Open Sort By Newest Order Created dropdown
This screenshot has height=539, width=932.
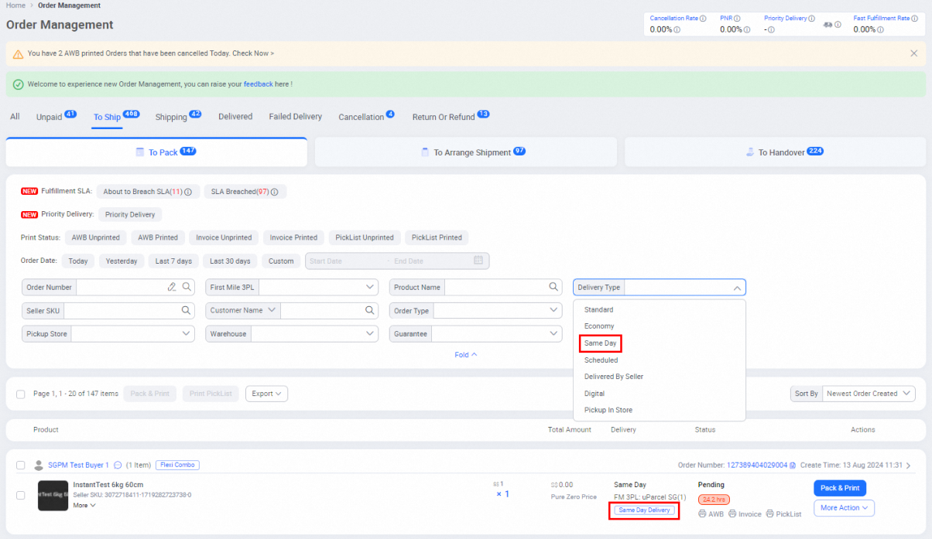point(869,394)
